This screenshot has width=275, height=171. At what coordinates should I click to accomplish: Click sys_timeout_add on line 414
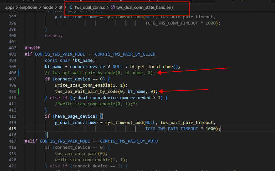point(124,123)
